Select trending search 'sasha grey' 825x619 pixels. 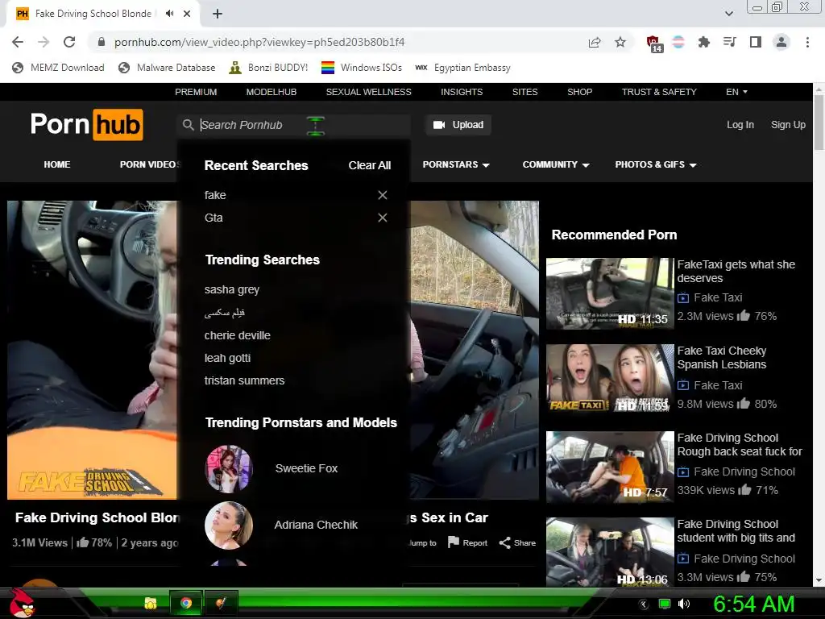click(232, 290)
